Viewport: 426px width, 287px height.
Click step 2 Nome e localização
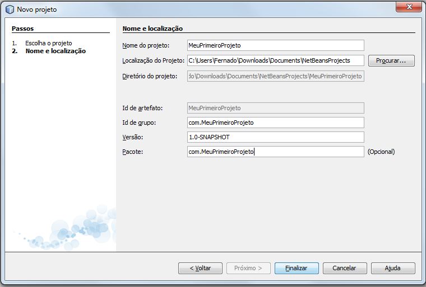pos(55,51)
